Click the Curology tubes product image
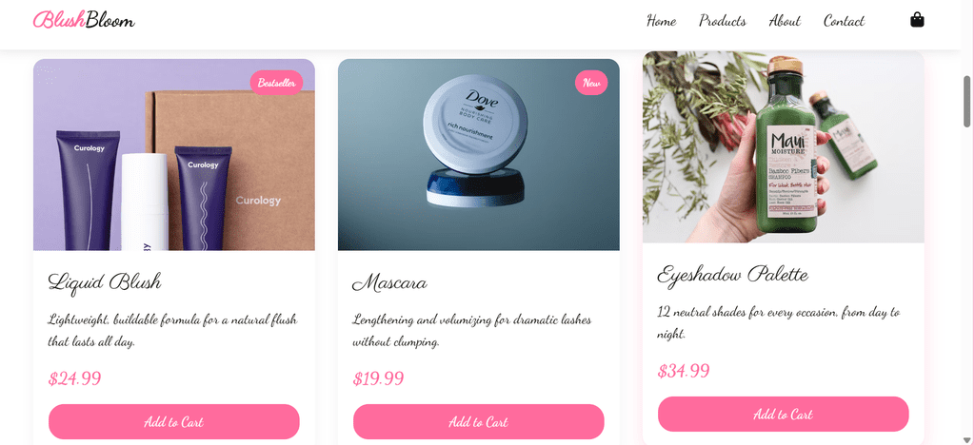The image size is (975, 445). [174, 155]
